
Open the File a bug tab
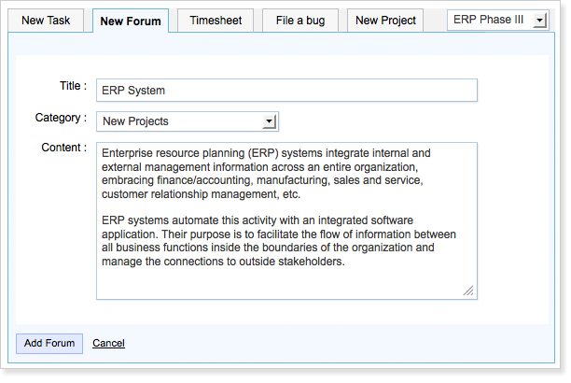point(300,20)
